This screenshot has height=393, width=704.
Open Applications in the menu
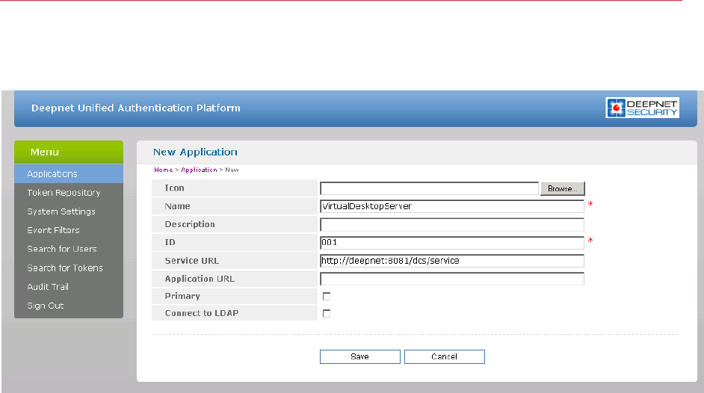point(69,173)
